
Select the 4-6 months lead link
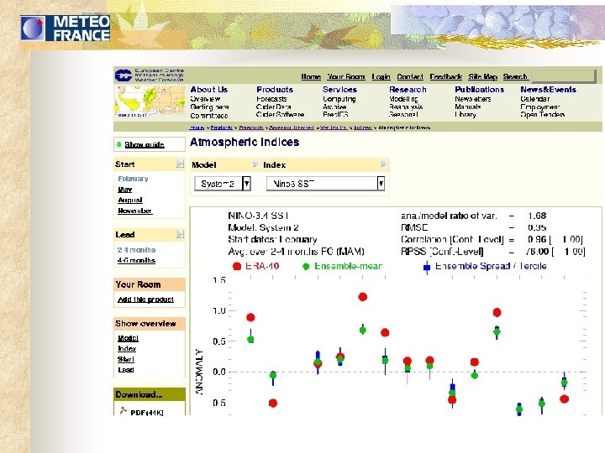(137, 260)
